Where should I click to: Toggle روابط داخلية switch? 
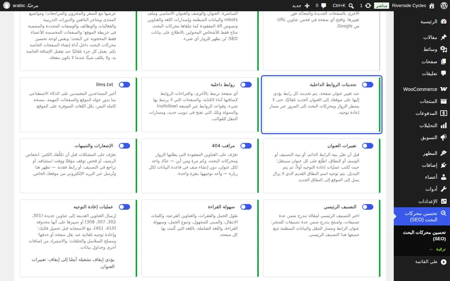click(246, 85)
